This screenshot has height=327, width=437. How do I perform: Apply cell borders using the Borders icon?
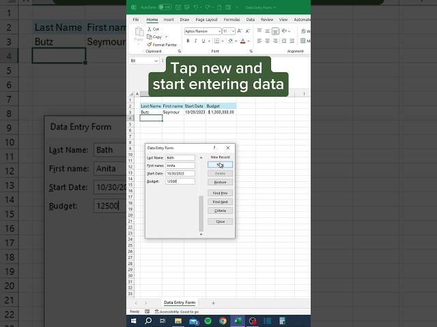pos(216,41)
